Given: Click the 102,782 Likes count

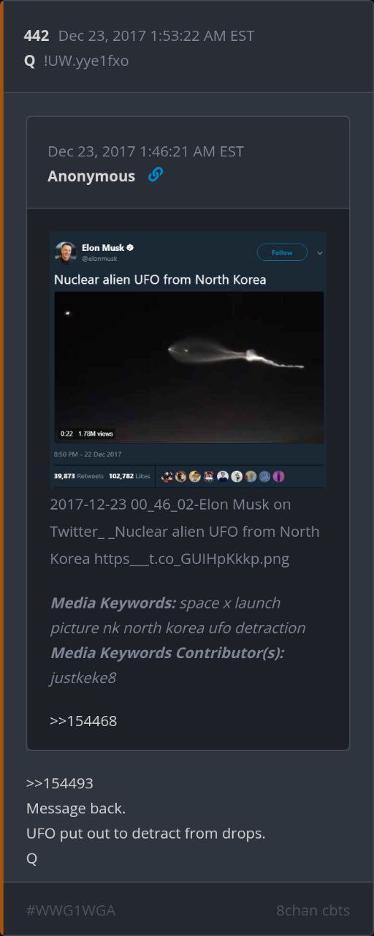Looking at the screenshot, I should pyautogui.click(x=129, y=476).
